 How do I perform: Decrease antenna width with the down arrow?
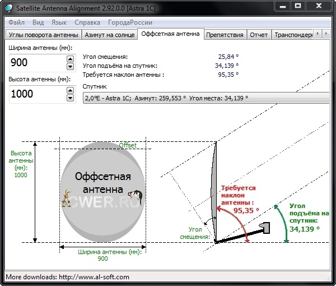[70, 66]
